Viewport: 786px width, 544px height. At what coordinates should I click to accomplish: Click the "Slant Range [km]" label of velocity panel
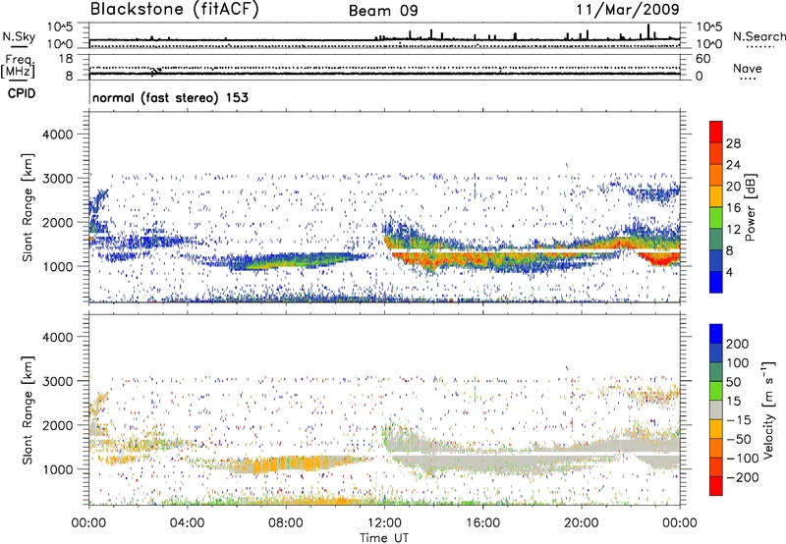click(x=28, y=410)
